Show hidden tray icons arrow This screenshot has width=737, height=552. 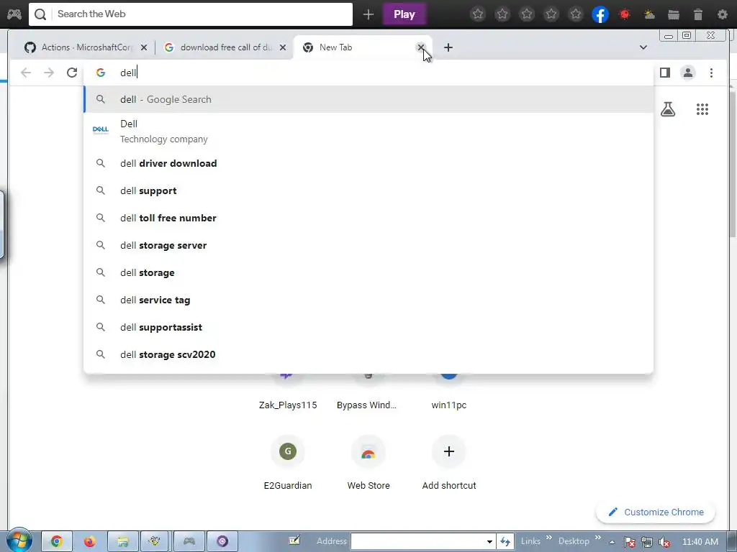612,542
